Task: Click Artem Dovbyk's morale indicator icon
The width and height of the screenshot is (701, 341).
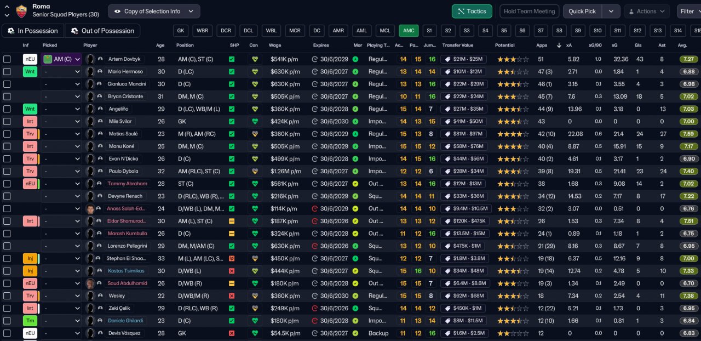Action: (x=355, y=59)
